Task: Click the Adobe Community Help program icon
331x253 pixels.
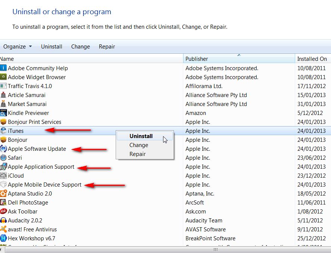Action: tap(3, 68)
